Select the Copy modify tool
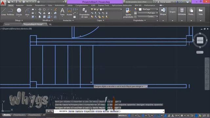Screen dimensions: 210x118 pos(40,13)
